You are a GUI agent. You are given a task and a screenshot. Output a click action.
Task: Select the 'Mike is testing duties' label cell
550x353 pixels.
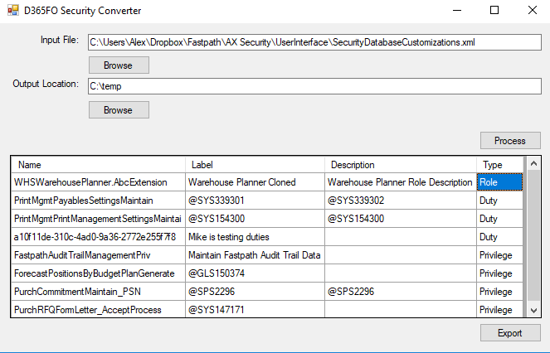click(x=255, y=237)
